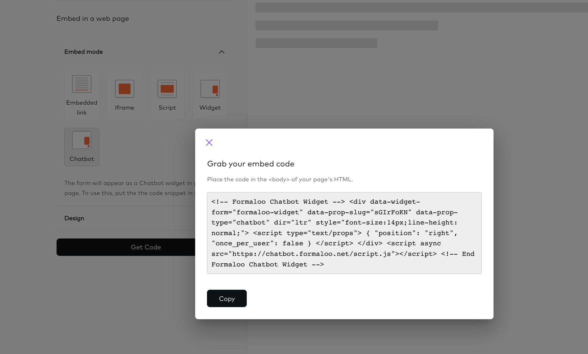Image resolution: width=588 pixels, height=354 pixels.
Task: Click the 'Embed in a web page' title
Action: click(93, 19)
